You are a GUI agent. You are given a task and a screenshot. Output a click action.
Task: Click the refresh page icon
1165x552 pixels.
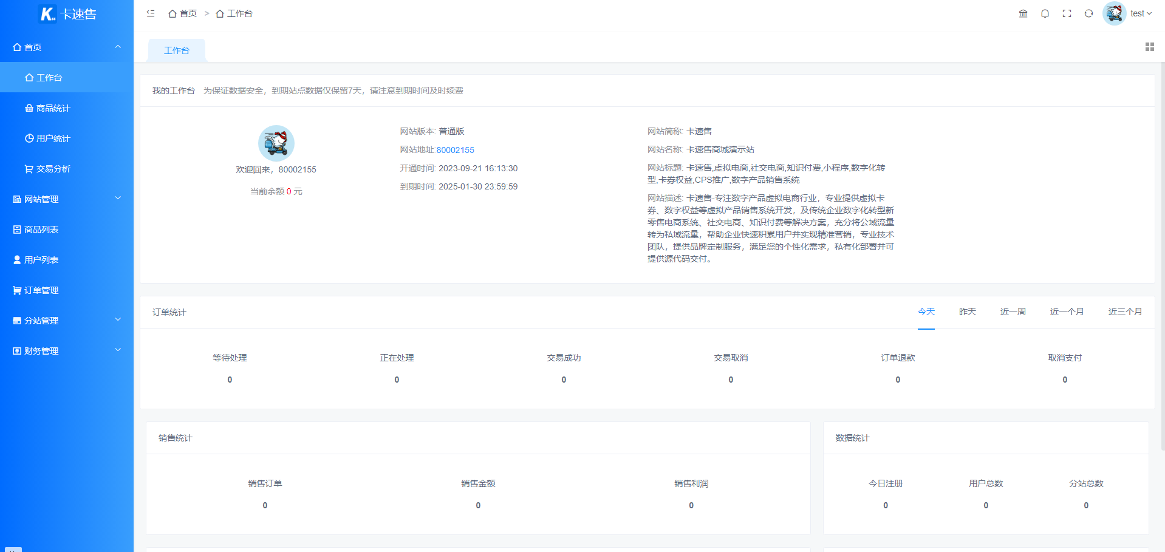(1088, 13)
